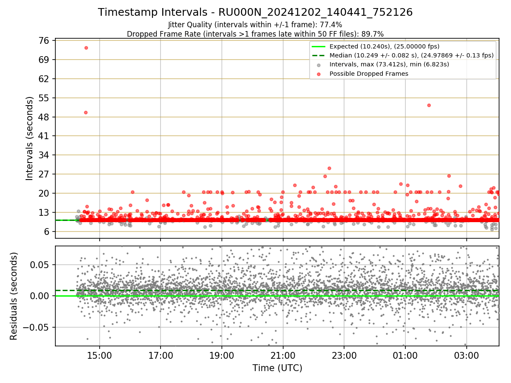Click the legend entry 'Possible Dropped Frames'
The height and width of the screenshot is (383, 511).
(369, 74)
